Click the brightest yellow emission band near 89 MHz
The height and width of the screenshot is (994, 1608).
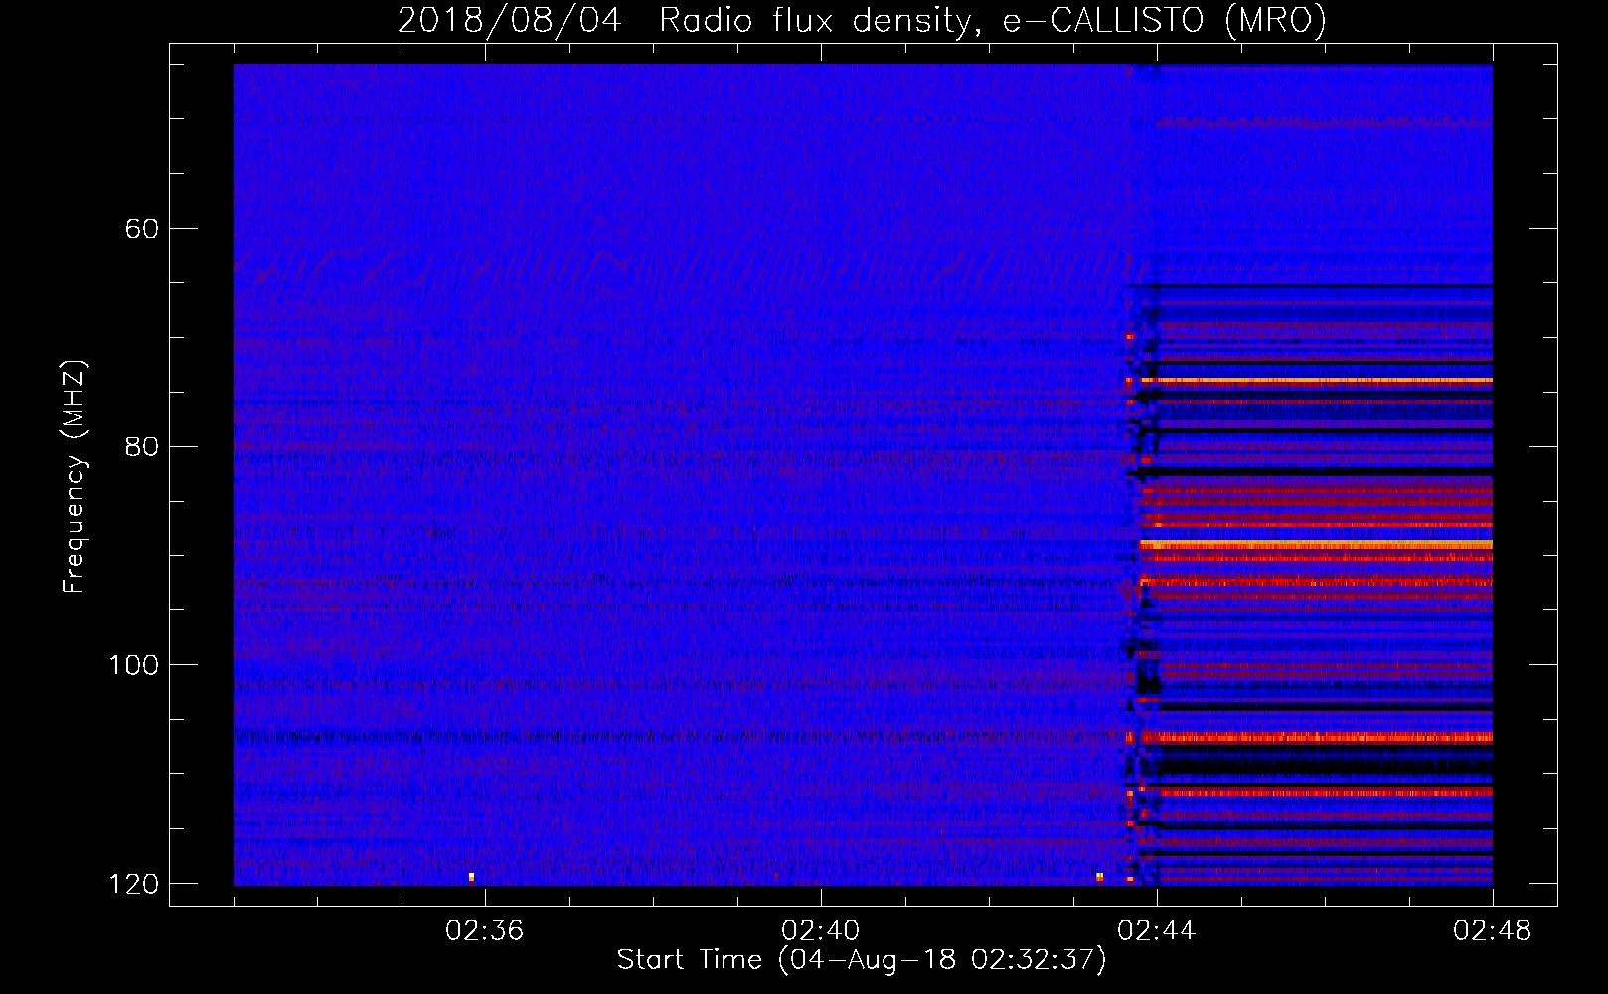click(1316, 545)
